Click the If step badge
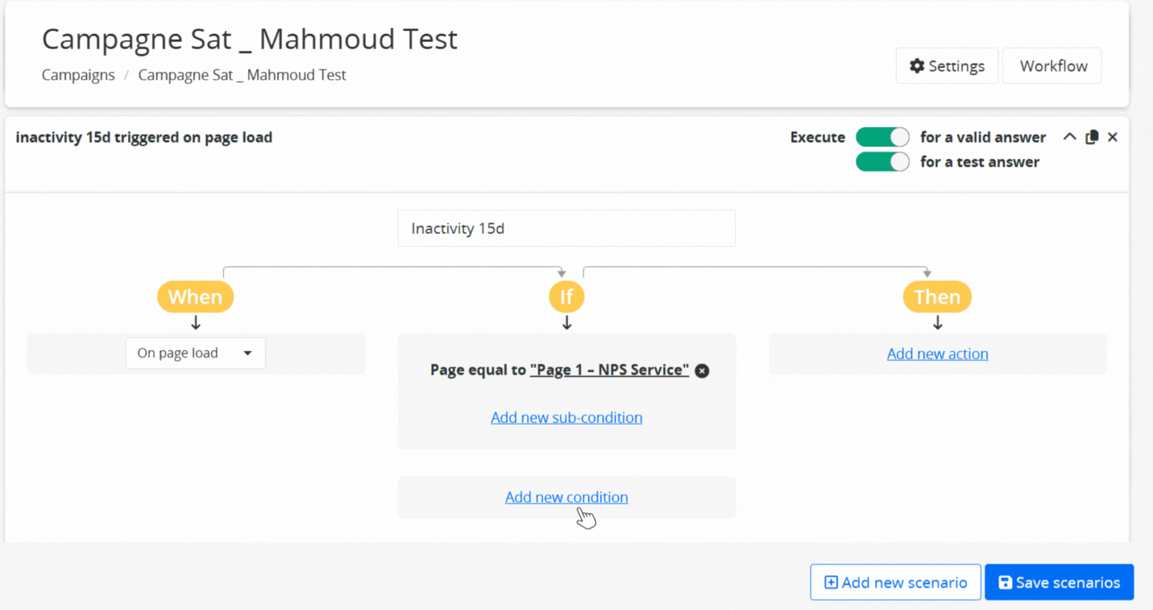The height and width of the screenshot is (610, 1153). pos(566,297)
